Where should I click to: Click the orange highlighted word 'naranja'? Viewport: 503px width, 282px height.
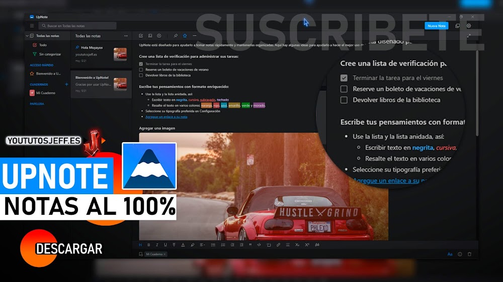(206, 105)
